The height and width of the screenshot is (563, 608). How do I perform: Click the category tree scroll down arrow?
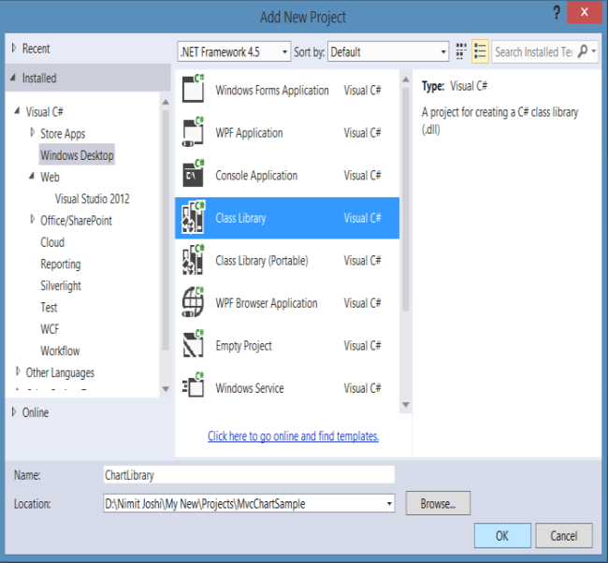[166, 388]
